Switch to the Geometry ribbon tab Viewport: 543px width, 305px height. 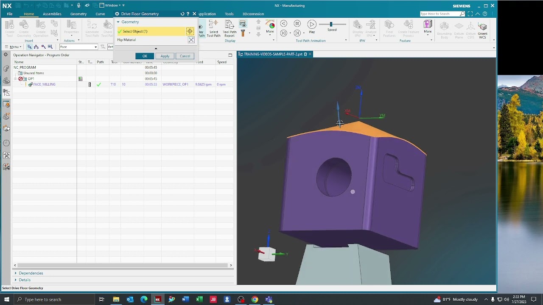[x=78, y=14]
